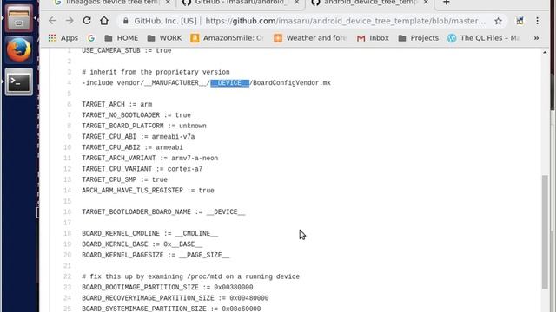Click the highlighted __DEVICE__ text on line 4

pos(229,83)
